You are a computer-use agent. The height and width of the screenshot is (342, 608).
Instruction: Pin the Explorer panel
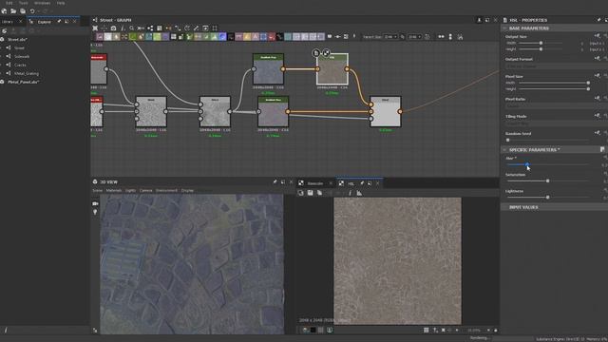(x=59, y=22)
